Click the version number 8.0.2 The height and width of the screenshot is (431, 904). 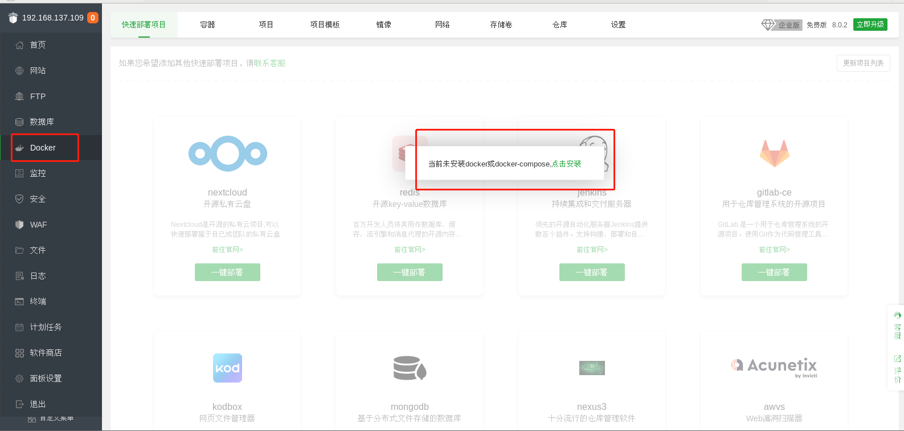pyautogui.click(x=840, y=25)
